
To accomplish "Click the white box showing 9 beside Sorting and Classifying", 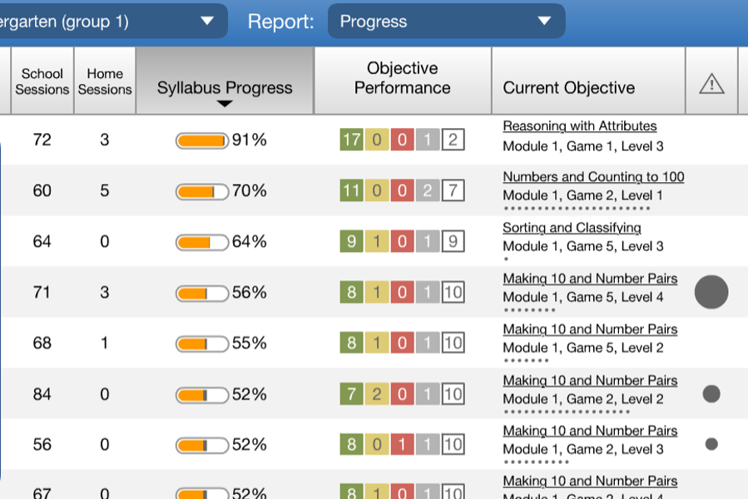I will point(453,240).
